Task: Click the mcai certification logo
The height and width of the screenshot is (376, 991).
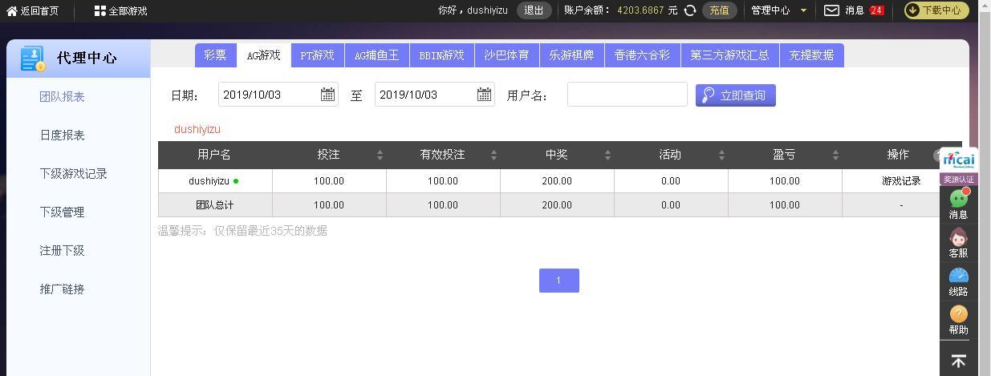Action: [959, 160]
